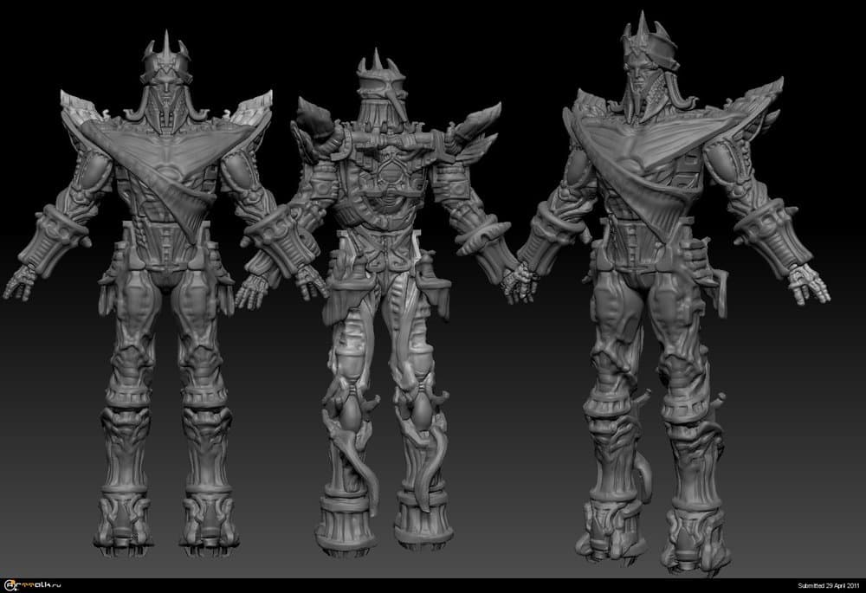Click the right cylindrical boot of back-view figure

[x=420, y=519]
